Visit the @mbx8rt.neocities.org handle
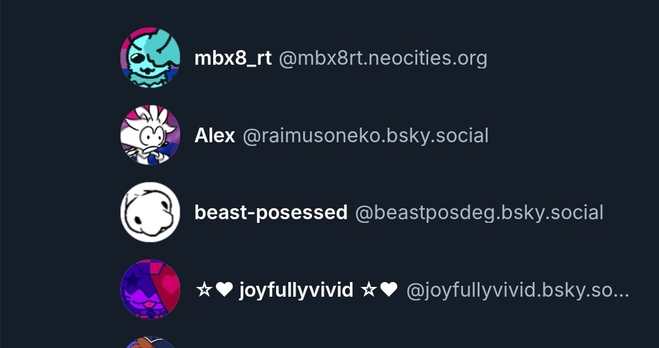Screen dimensions: 659x348 point(383,59)
